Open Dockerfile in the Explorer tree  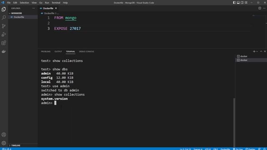click(23, 17)
